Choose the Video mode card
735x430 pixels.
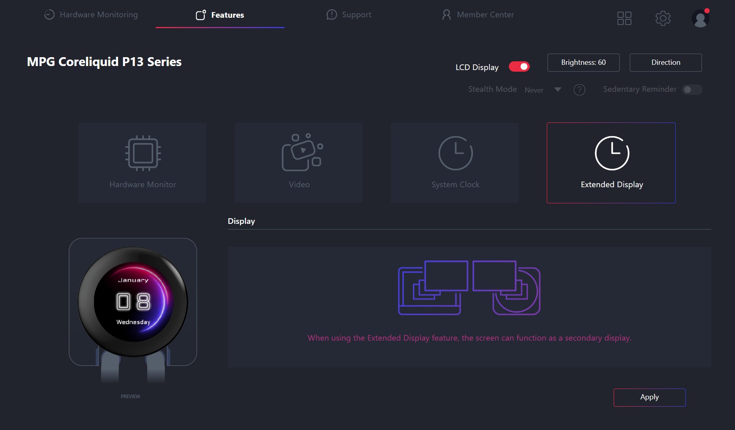(299, 163)
